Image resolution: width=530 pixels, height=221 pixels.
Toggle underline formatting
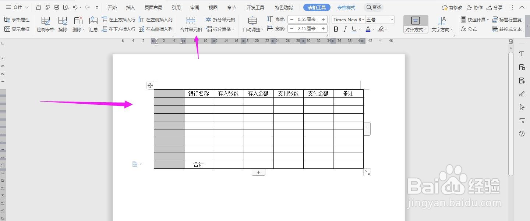click(x=354, y=29)
